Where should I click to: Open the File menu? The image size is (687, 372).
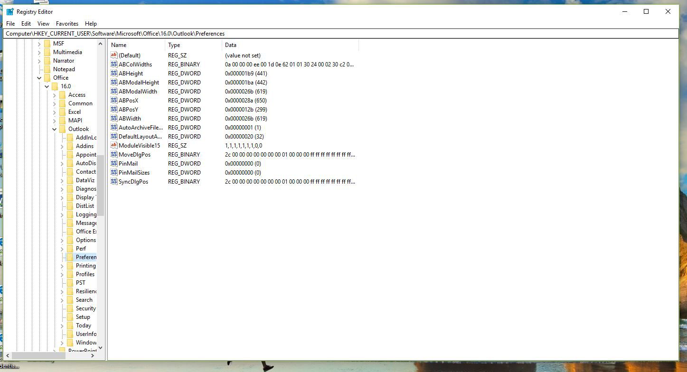point(10,23)
